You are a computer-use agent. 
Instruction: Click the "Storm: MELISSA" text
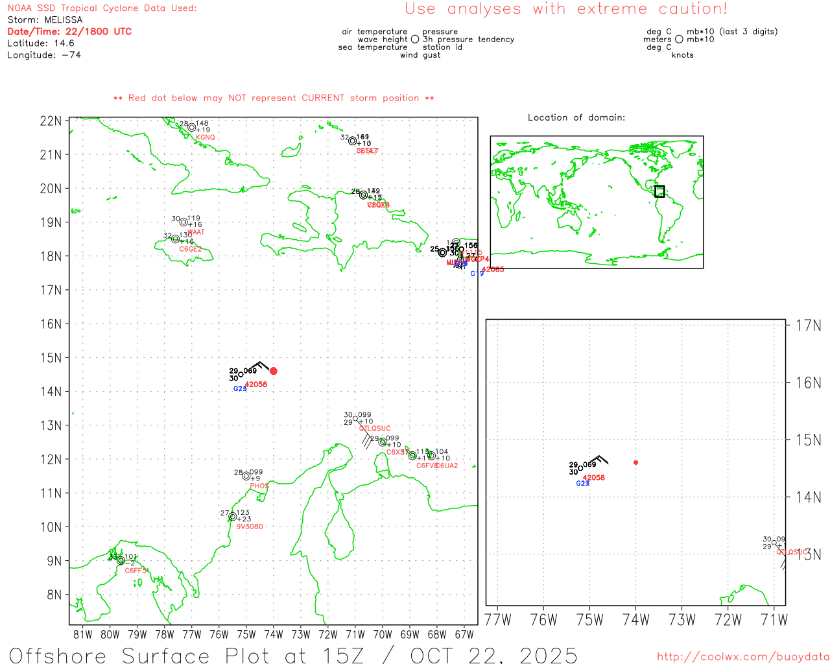tap(45, 20)
